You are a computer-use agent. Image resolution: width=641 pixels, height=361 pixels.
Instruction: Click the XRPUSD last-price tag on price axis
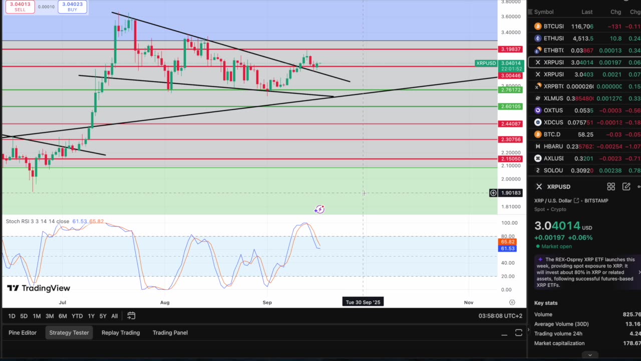(x=486, y=63)
